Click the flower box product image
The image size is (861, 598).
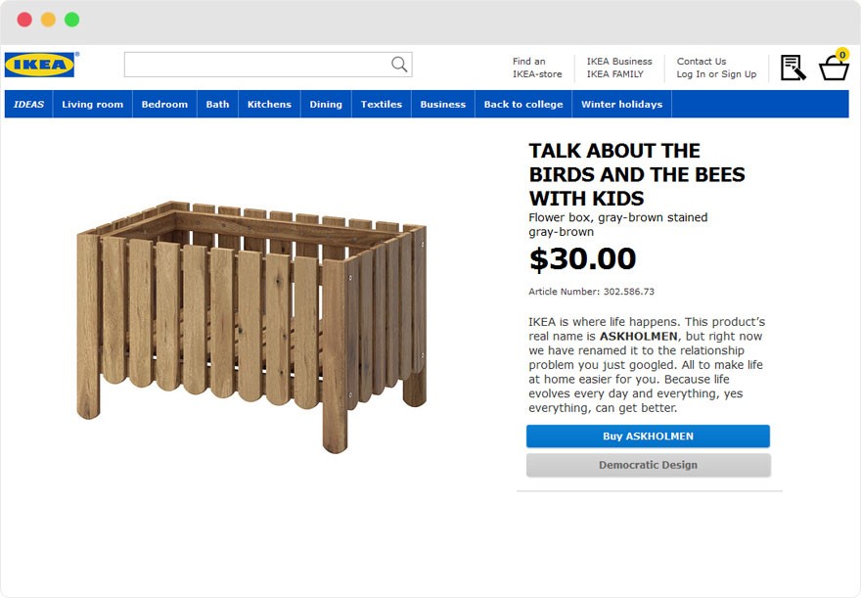pyautogui.click(x=252, y=325)
